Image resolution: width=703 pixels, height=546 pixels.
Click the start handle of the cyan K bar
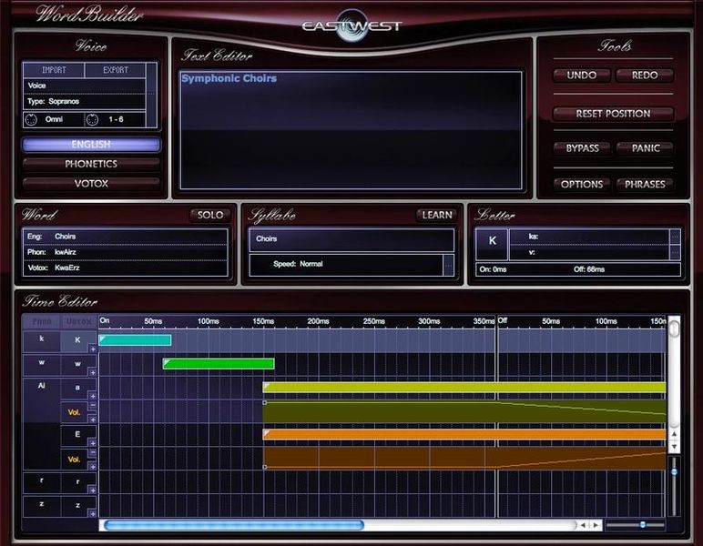(x=102, y=339)
